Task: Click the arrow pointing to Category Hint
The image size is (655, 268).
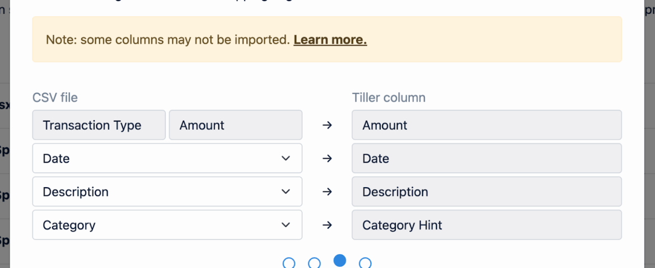Action: point(327,226)
